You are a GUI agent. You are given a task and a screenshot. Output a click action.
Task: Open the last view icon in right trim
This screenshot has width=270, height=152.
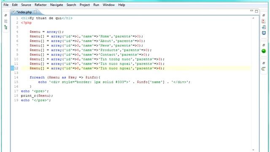tap(263, 69)
